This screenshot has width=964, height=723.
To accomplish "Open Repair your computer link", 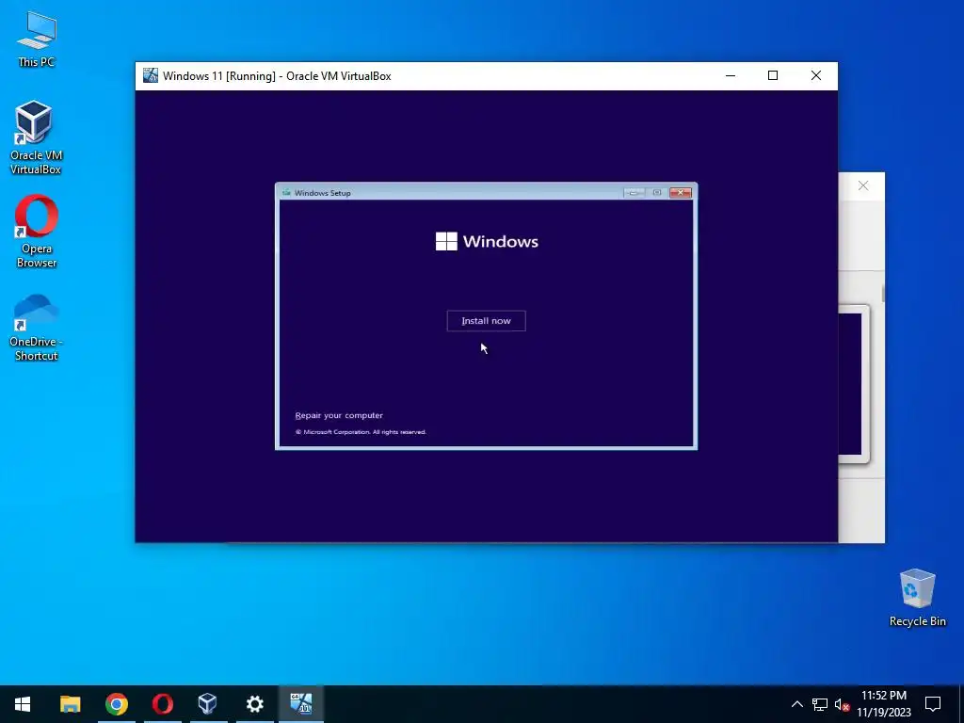I will click(x=339, y=415).
